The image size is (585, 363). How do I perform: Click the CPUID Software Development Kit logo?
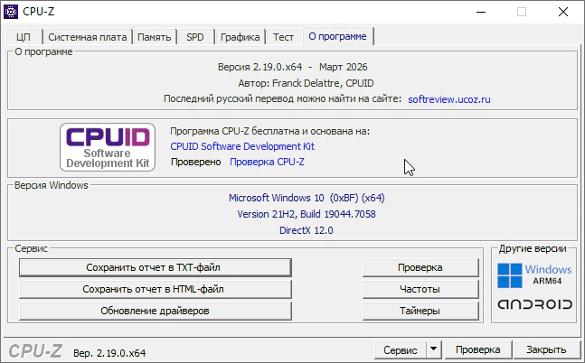point(106,147)
